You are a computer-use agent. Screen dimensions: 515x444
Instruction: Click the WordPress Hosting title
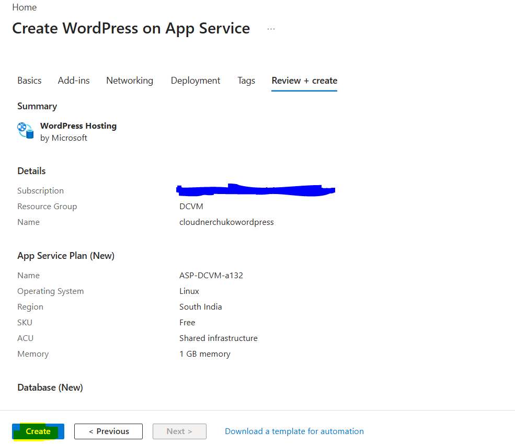tap(78, 126)
